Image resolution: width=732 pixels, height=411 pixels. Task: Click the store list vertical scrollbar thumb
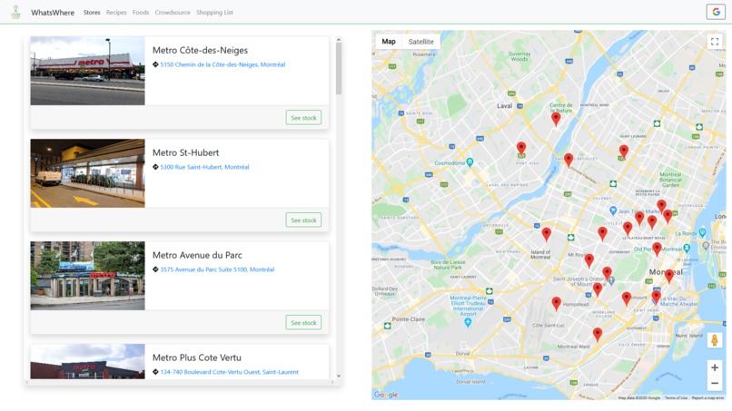339,69
